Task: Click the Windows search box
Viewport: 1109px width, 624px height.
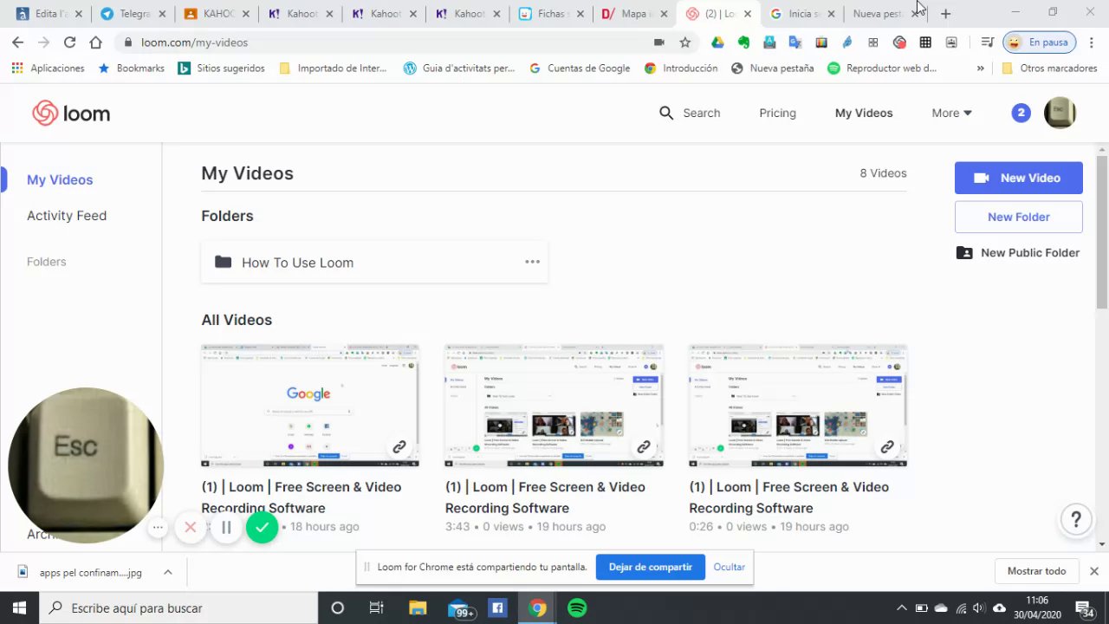Action: click(178, 608)
